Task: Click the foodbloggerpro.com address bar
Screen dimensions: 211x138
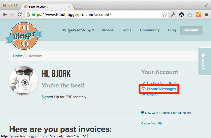Action: point(96,15)
